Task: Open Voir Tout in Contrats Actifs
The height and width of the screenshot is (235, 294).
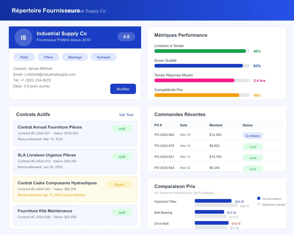Action: click(x=126, y=115)
